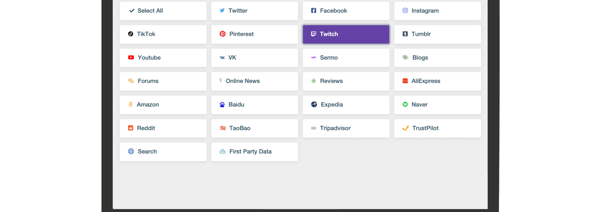This screenshot has height=212, width=593.
Task: Click the Pinterest logo icon
Action: 222,34
